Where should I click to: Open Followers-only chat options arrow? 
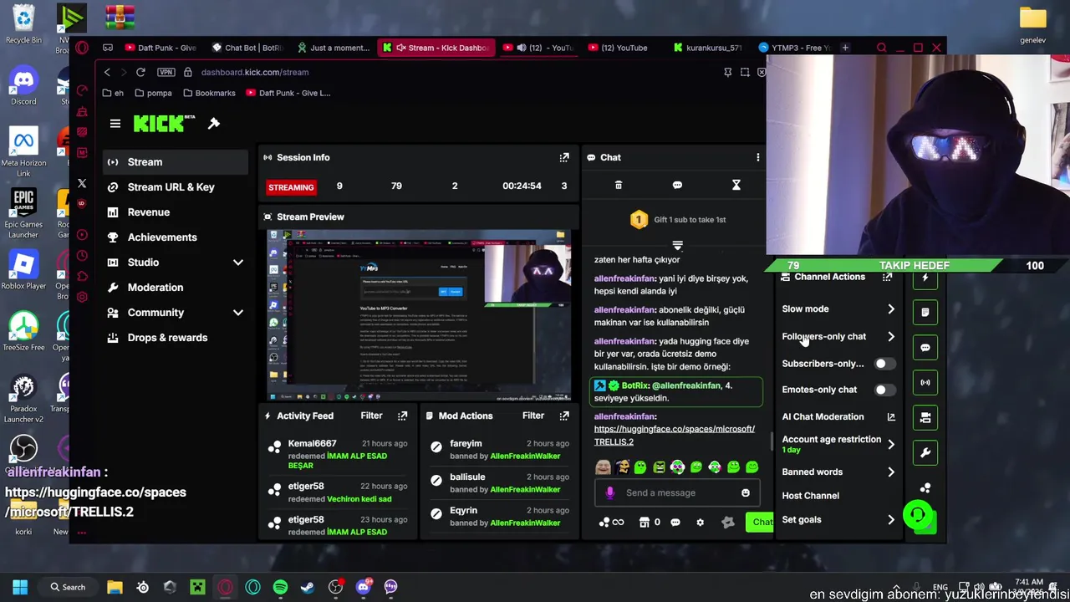tap(891, 337)
